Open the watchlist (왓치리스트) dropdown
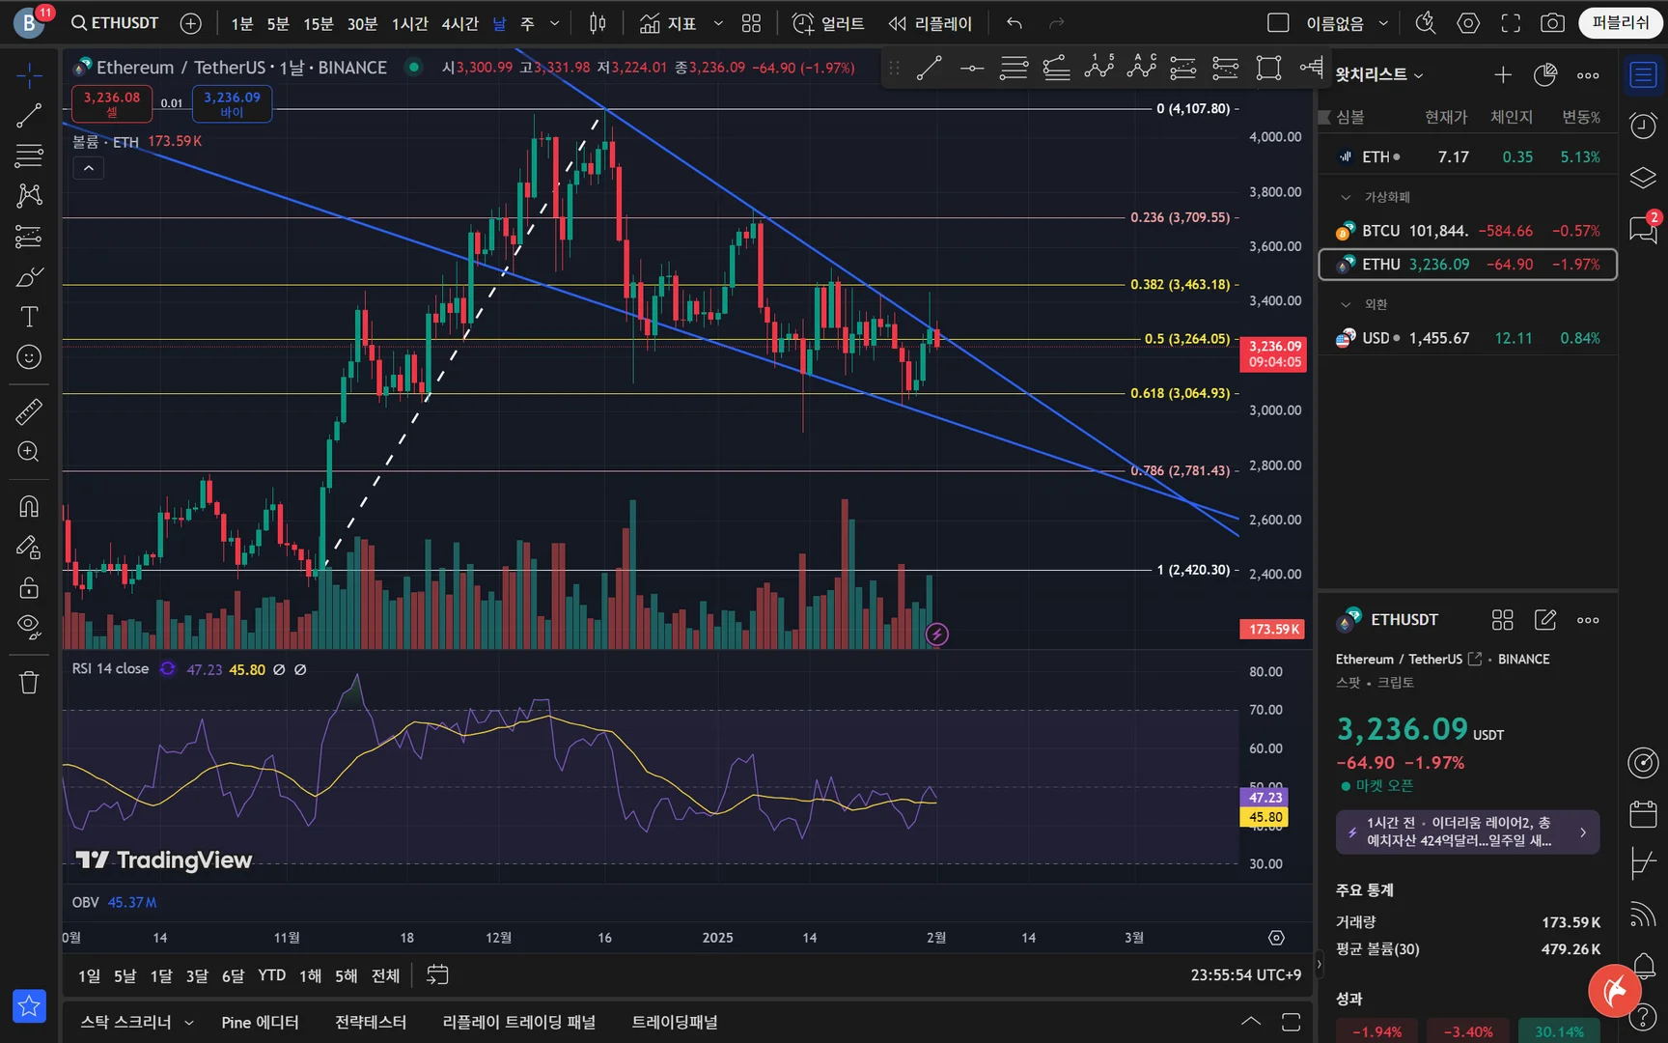The width and height of the screenshot is (1668, 1043). (1379, 74)
